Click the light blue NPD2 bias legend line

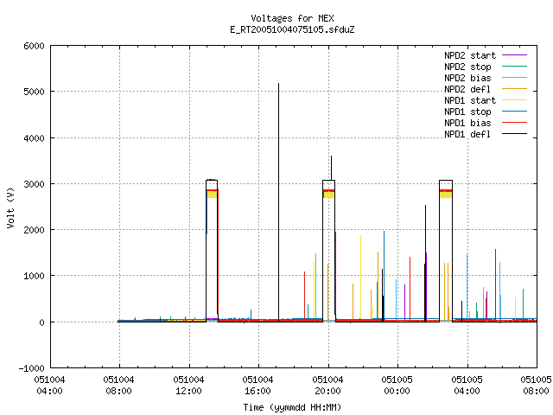(515, 78)
